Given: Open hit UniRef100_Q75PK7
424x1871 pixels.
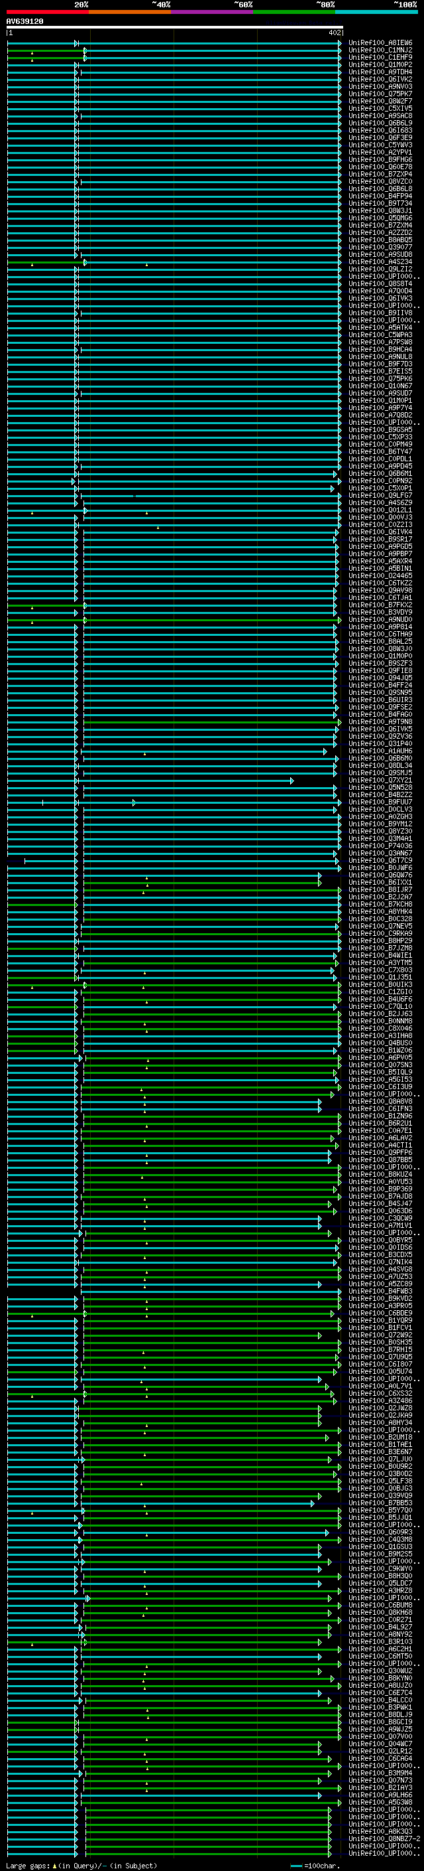Looking at the screenshot, I should [380, 94].
